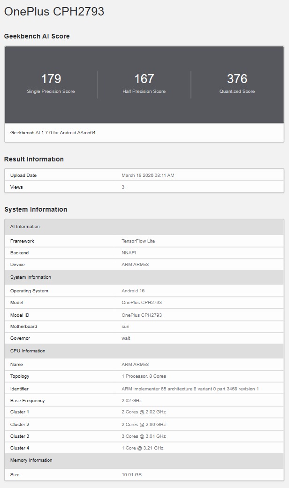This screenshot has height=488, width=289.
Task: Click the Cluster 3 label
Action: 20,436
